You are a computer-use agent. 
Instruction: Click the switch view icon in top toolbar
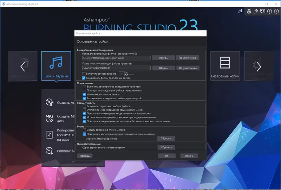(x=240, y=11)
